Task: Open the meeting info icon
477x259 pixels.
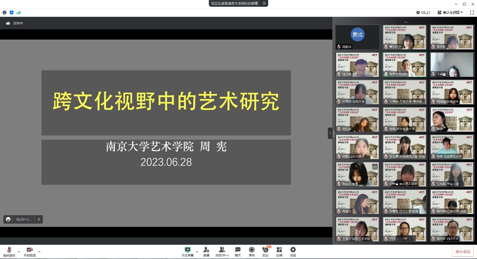Action: coord(5,12)
